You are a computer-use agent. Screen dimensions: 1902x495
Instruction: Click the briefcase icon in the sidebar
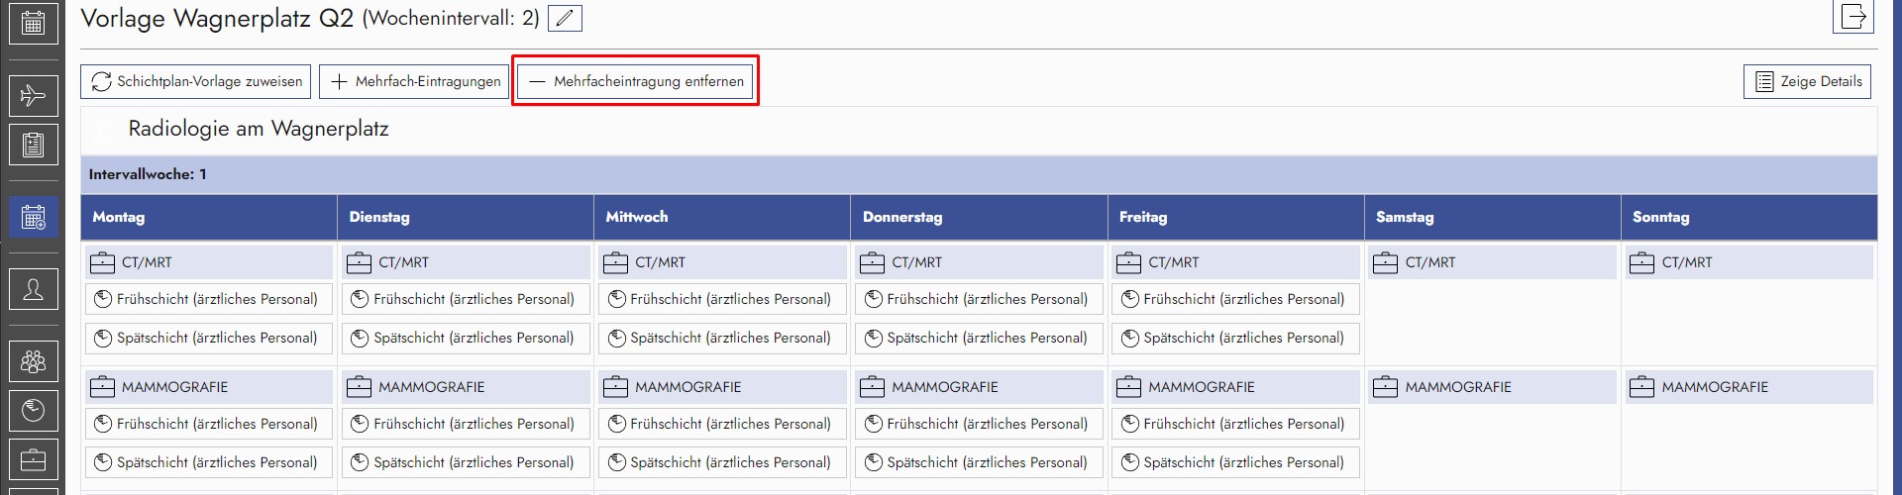point(33,459)
